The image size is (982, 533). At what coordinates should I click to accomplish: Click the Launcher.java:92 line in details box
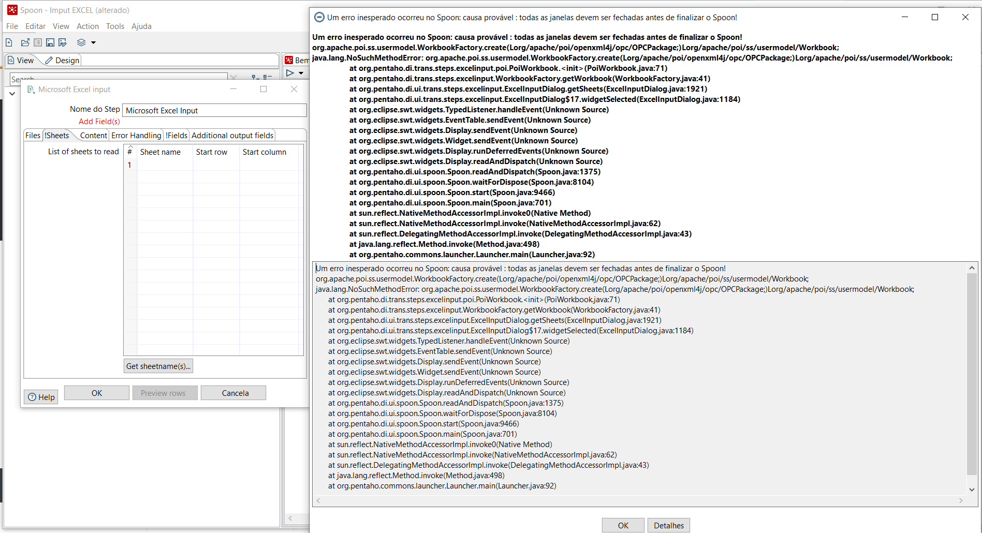pyautogui.click(x=442, y=486)
